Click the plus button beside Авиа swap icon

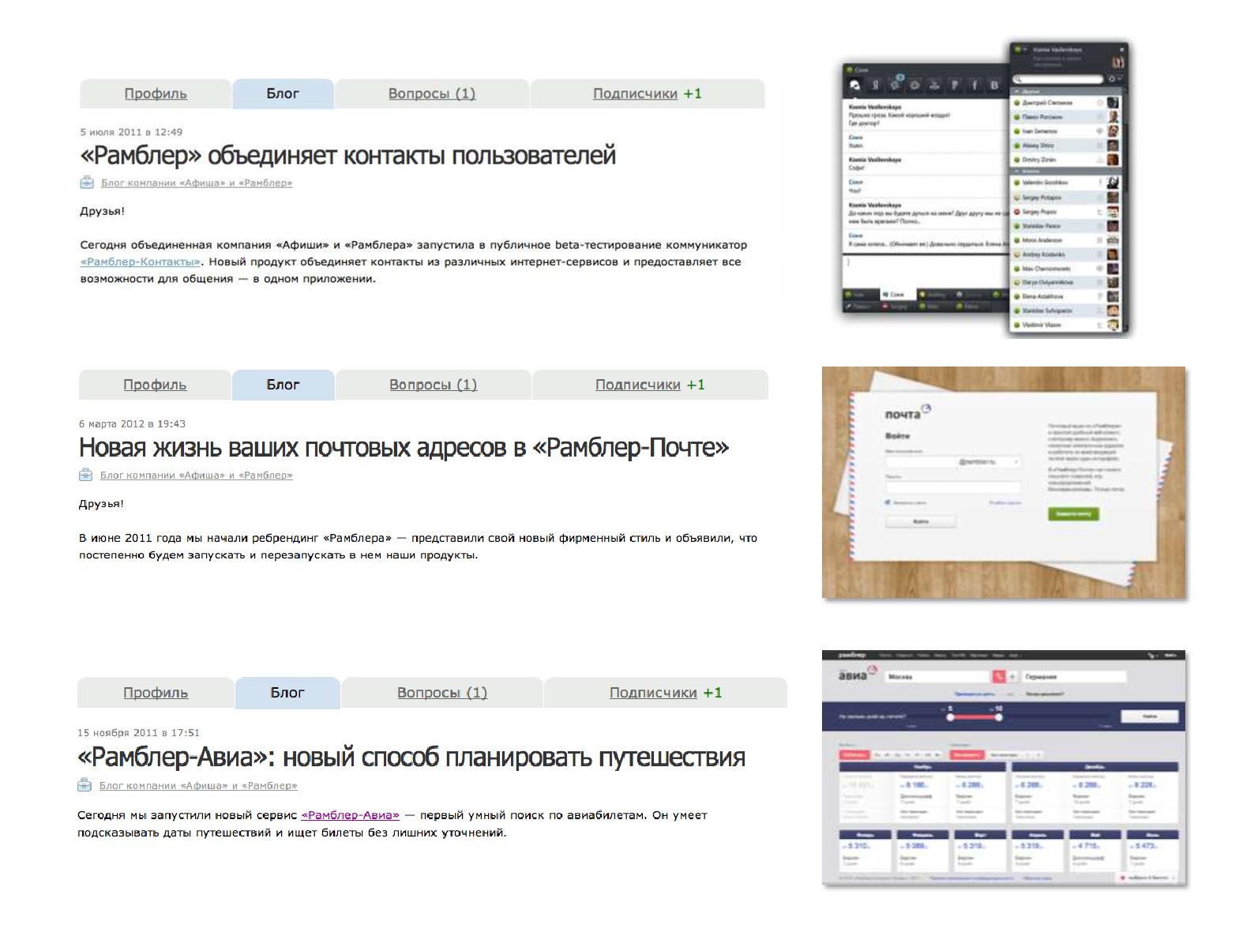coord(1012,677)
